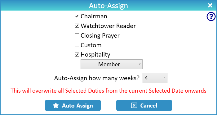Disable the Watchtower Reader checkbox
Screen dimensions: 217x115
point(77,26)
